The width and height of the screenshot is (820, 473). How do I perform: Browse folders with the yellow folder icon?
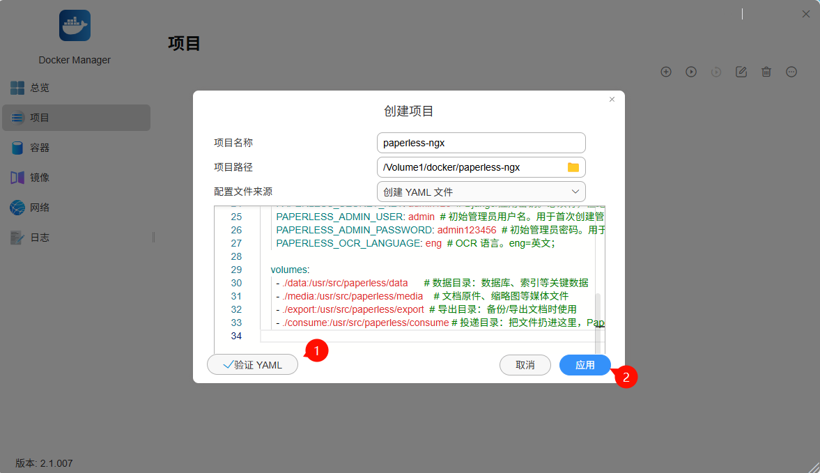coord(573,167)
